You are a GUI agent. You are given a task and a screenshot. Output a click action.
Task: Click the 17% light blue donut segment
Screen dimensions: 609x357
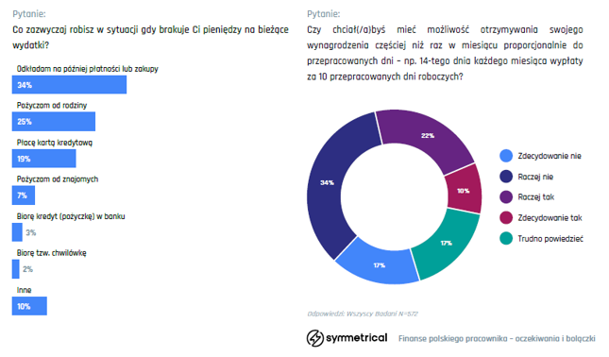click(379, 265)
